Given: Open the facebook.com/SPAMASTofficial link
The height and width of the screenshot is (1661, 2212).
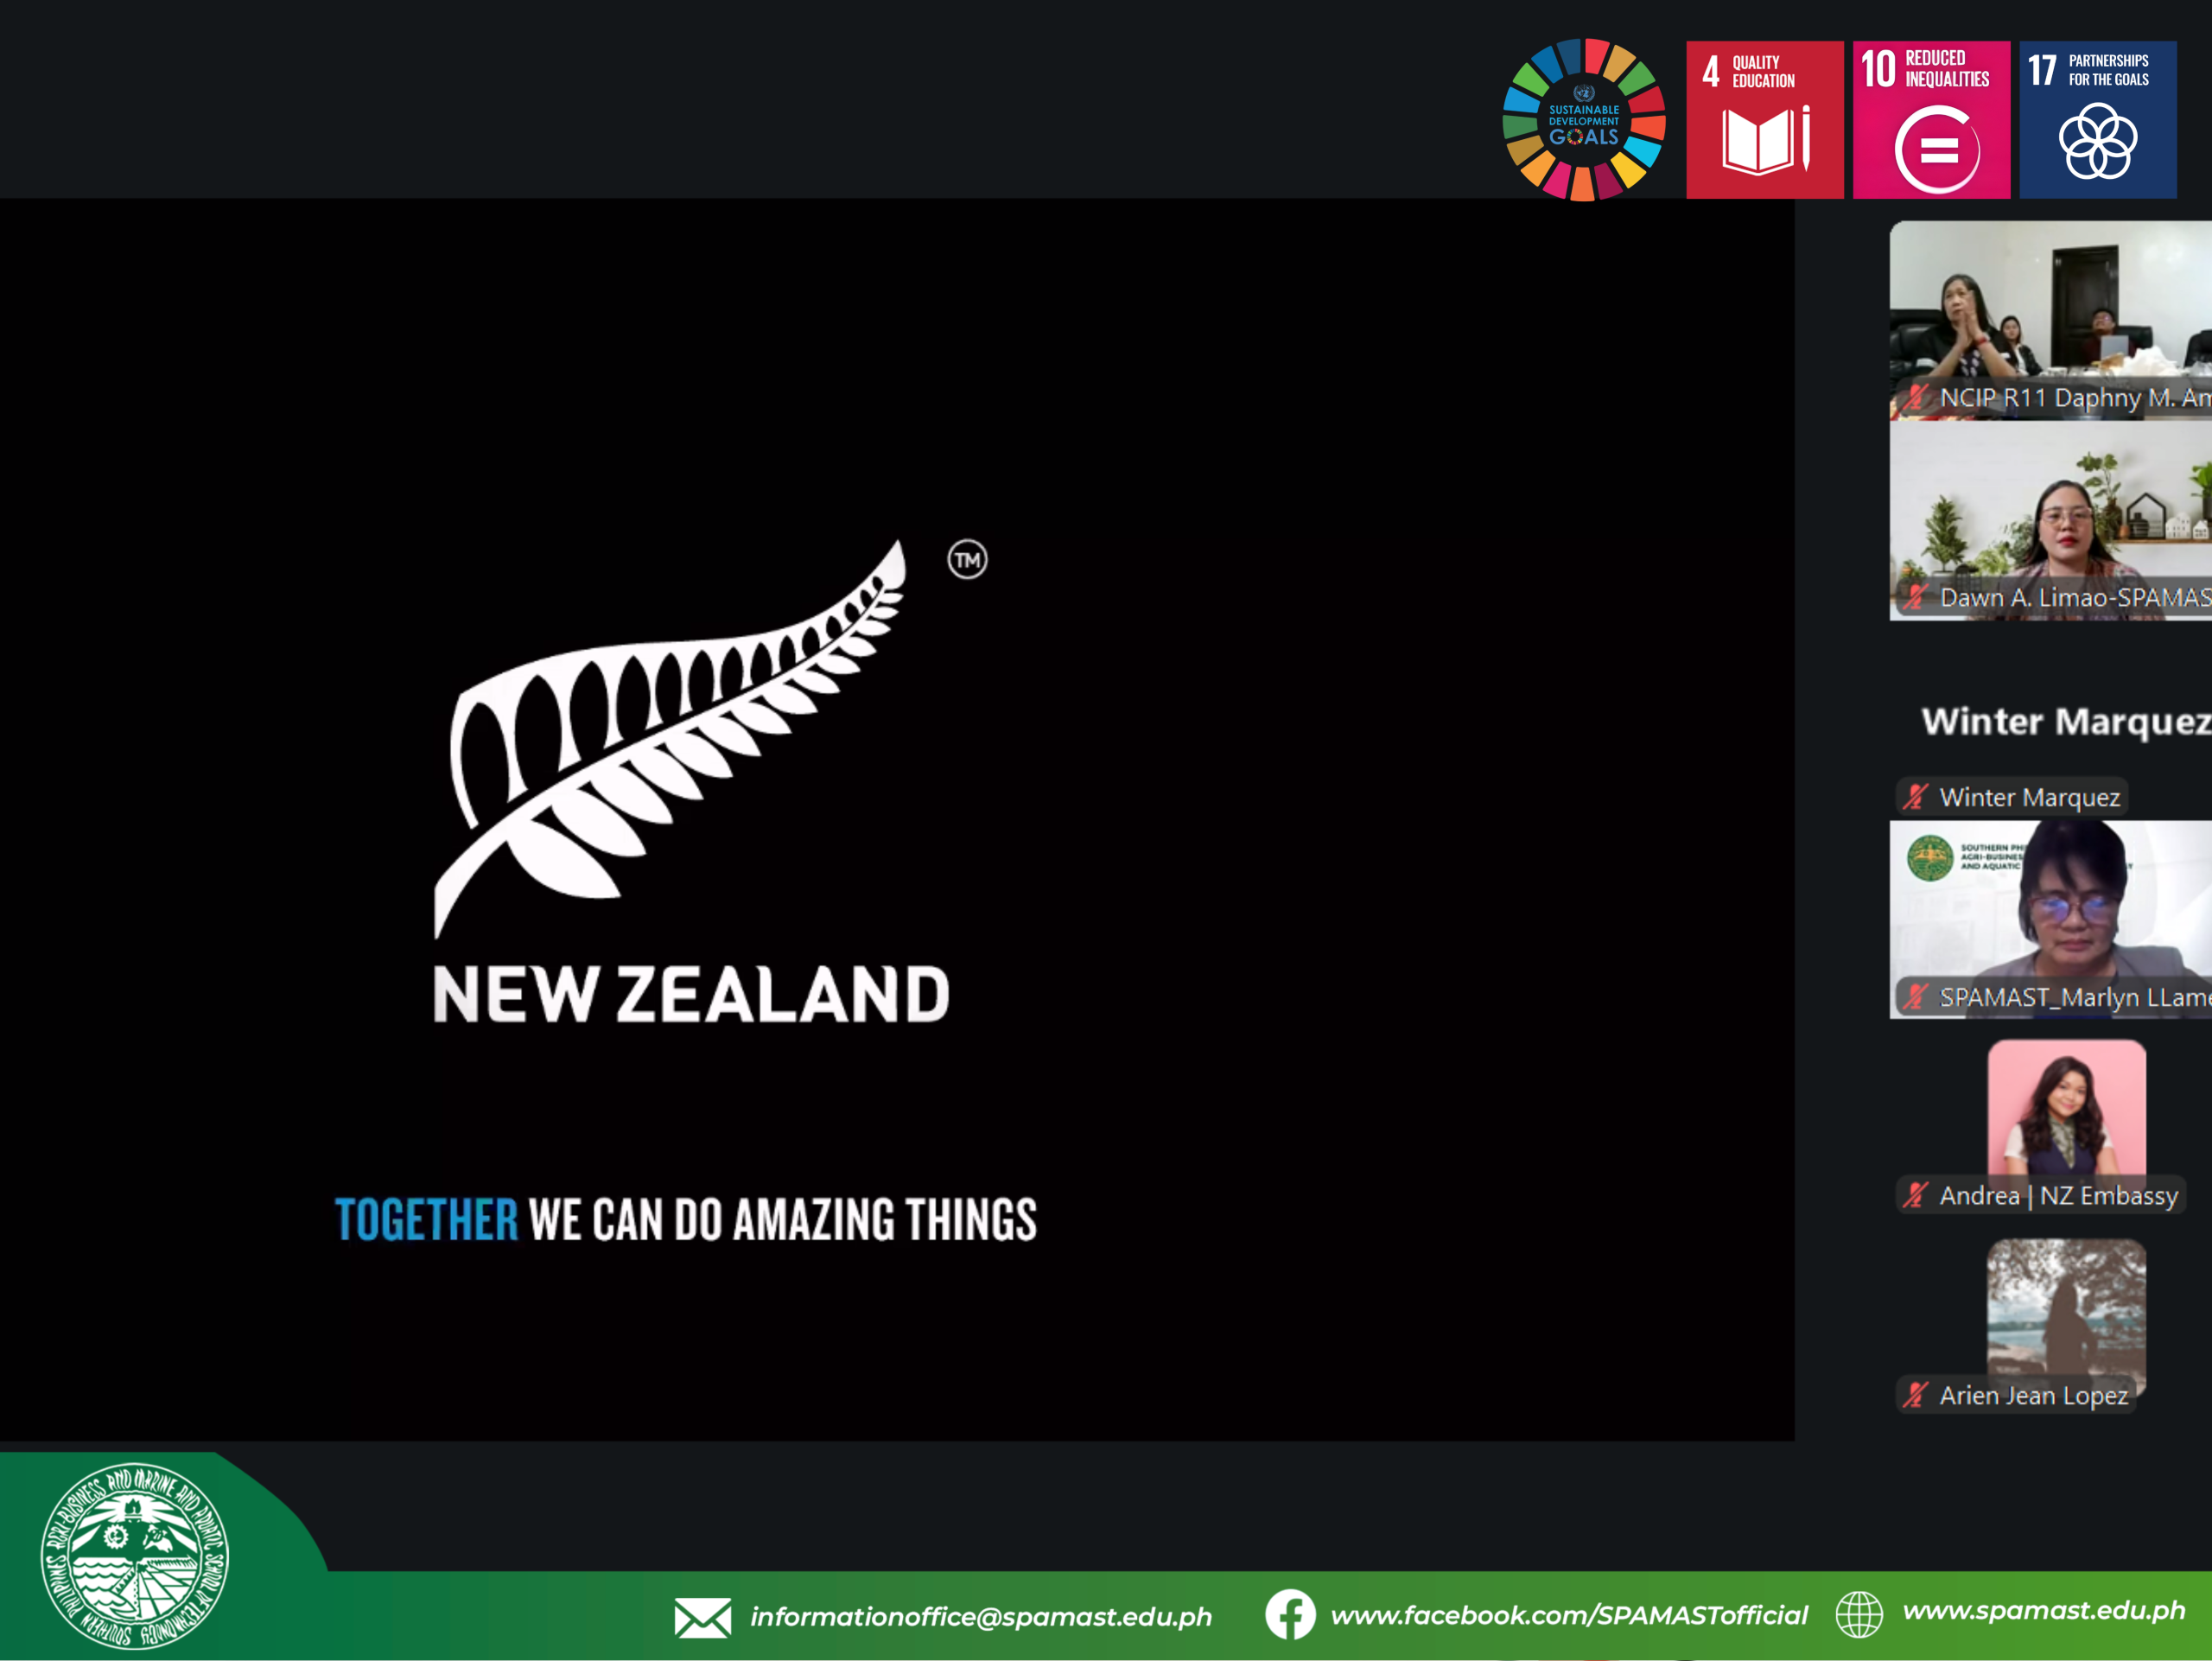Looking at the screenshot, I should click(x=1569, y=1615).
